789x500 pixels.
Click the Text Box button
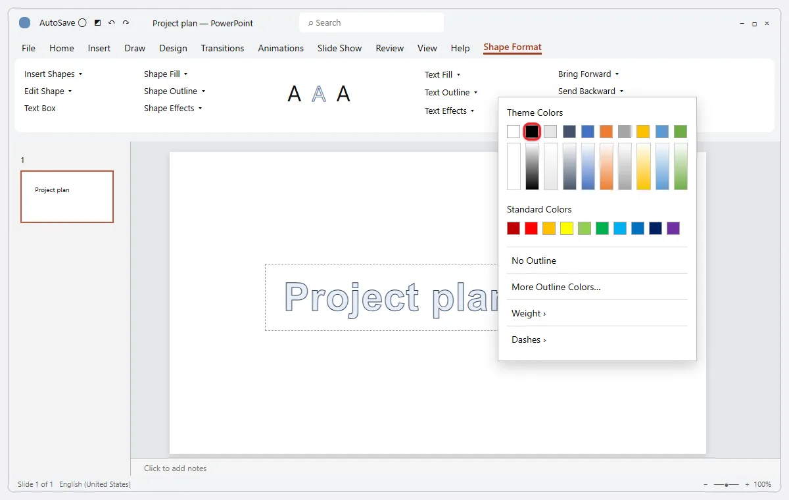(40, 109)
